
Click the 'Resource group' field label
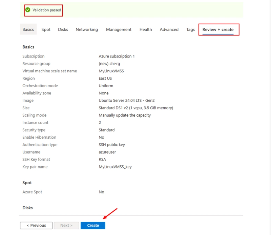pyautogui.click(x=36, y=64)
